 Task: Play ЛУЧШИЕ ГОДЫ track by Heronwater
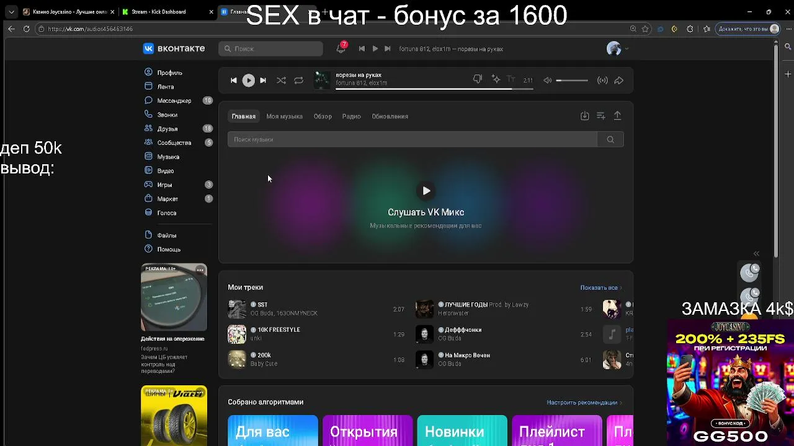point(424,309)
